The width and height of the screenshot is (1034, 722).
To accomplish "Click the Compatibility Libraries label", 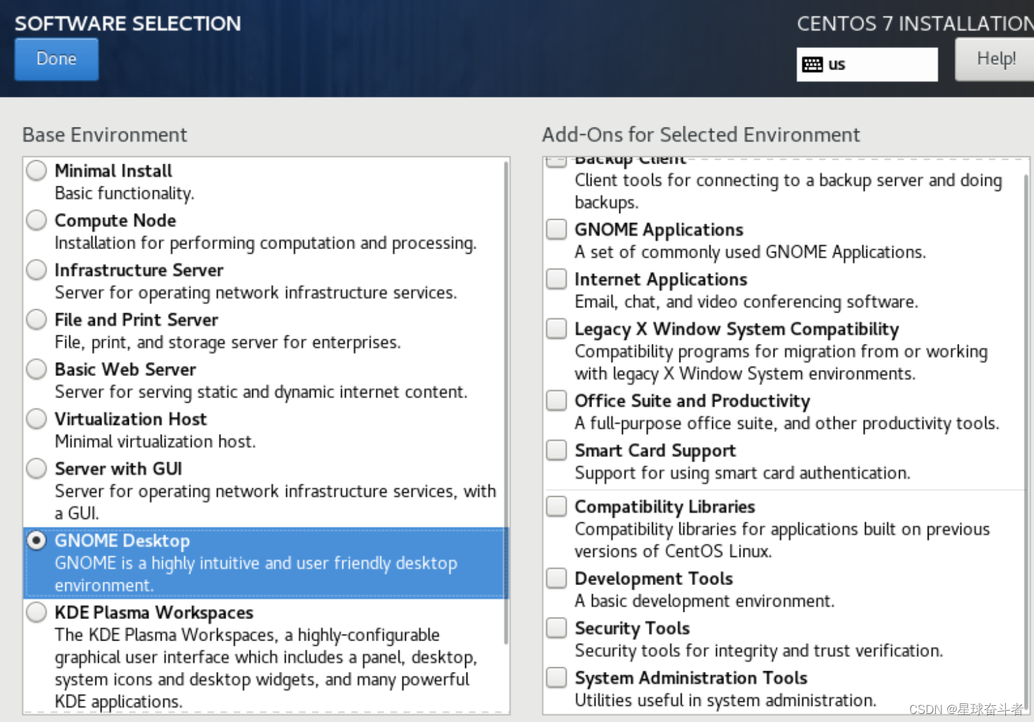I will tap(665, 507).
